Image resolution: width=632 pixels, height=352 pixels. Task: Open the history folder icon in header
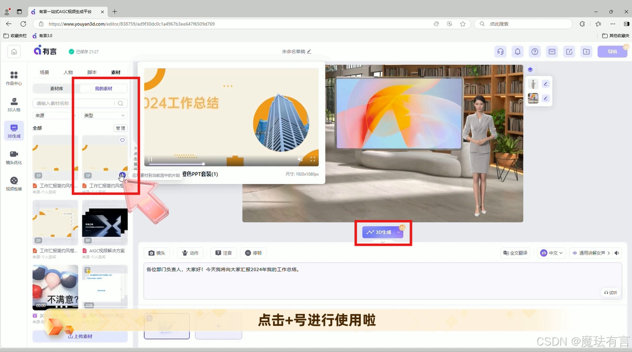pos(586,51)
